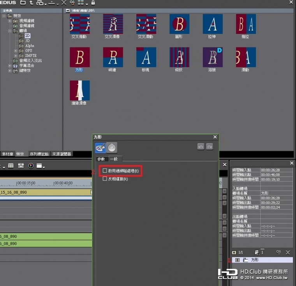Screen dimensions: 296x286
Task: Collapse the 轉場 folder in the effects tree
Action: coord(10,30)
